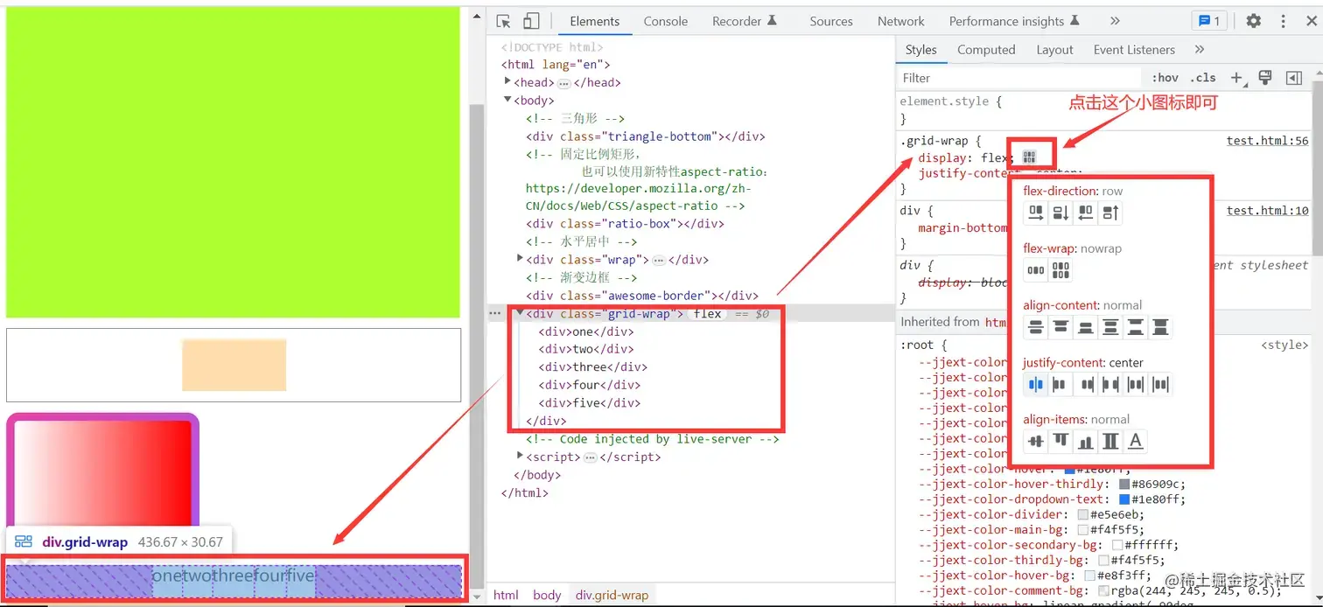
Task: Choose flex-wrap wrap icon
Action: click(x=1060, y=270)
